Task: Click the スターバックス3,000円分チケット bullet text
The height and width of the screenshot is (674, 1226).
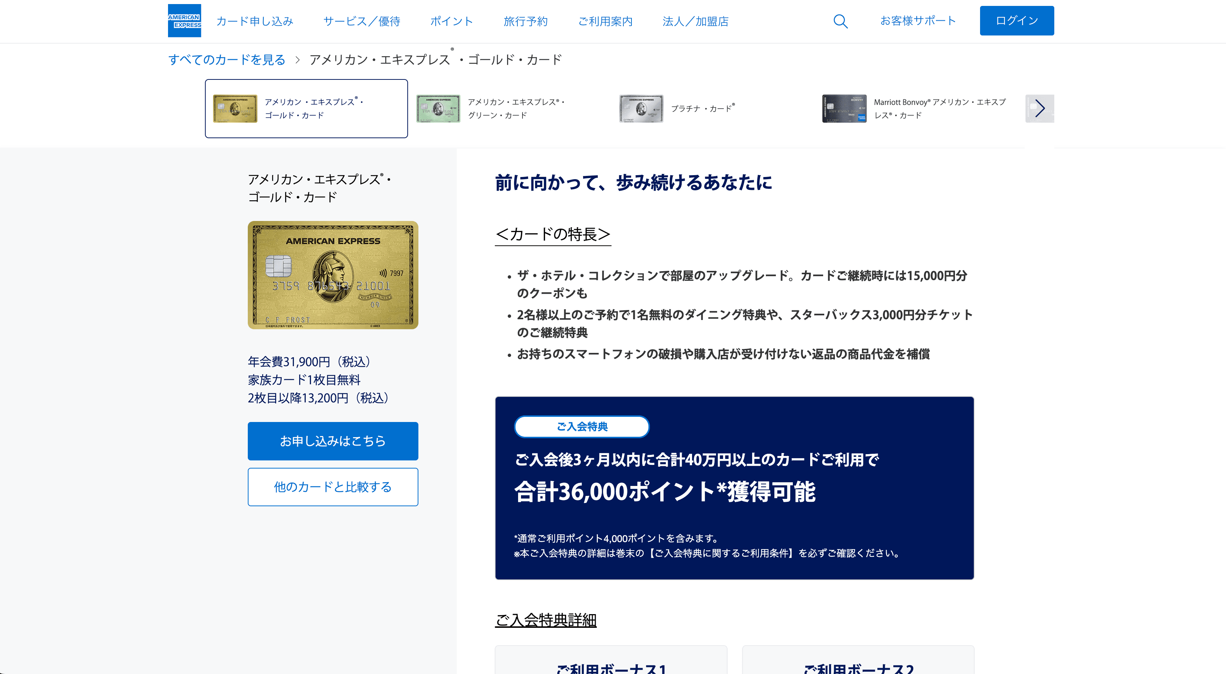Action: point(745,323)
